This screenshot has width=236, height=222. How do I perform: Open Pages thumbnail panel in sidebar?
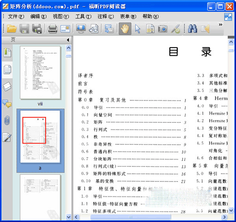coord(7,69)
